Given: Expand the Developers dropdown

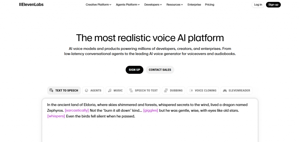Looking at the screenshot, I should tap(154, 5).
